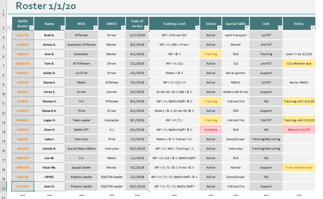
Task: Open the Battle Roster filter dropdown
Action: coord(31,28)
